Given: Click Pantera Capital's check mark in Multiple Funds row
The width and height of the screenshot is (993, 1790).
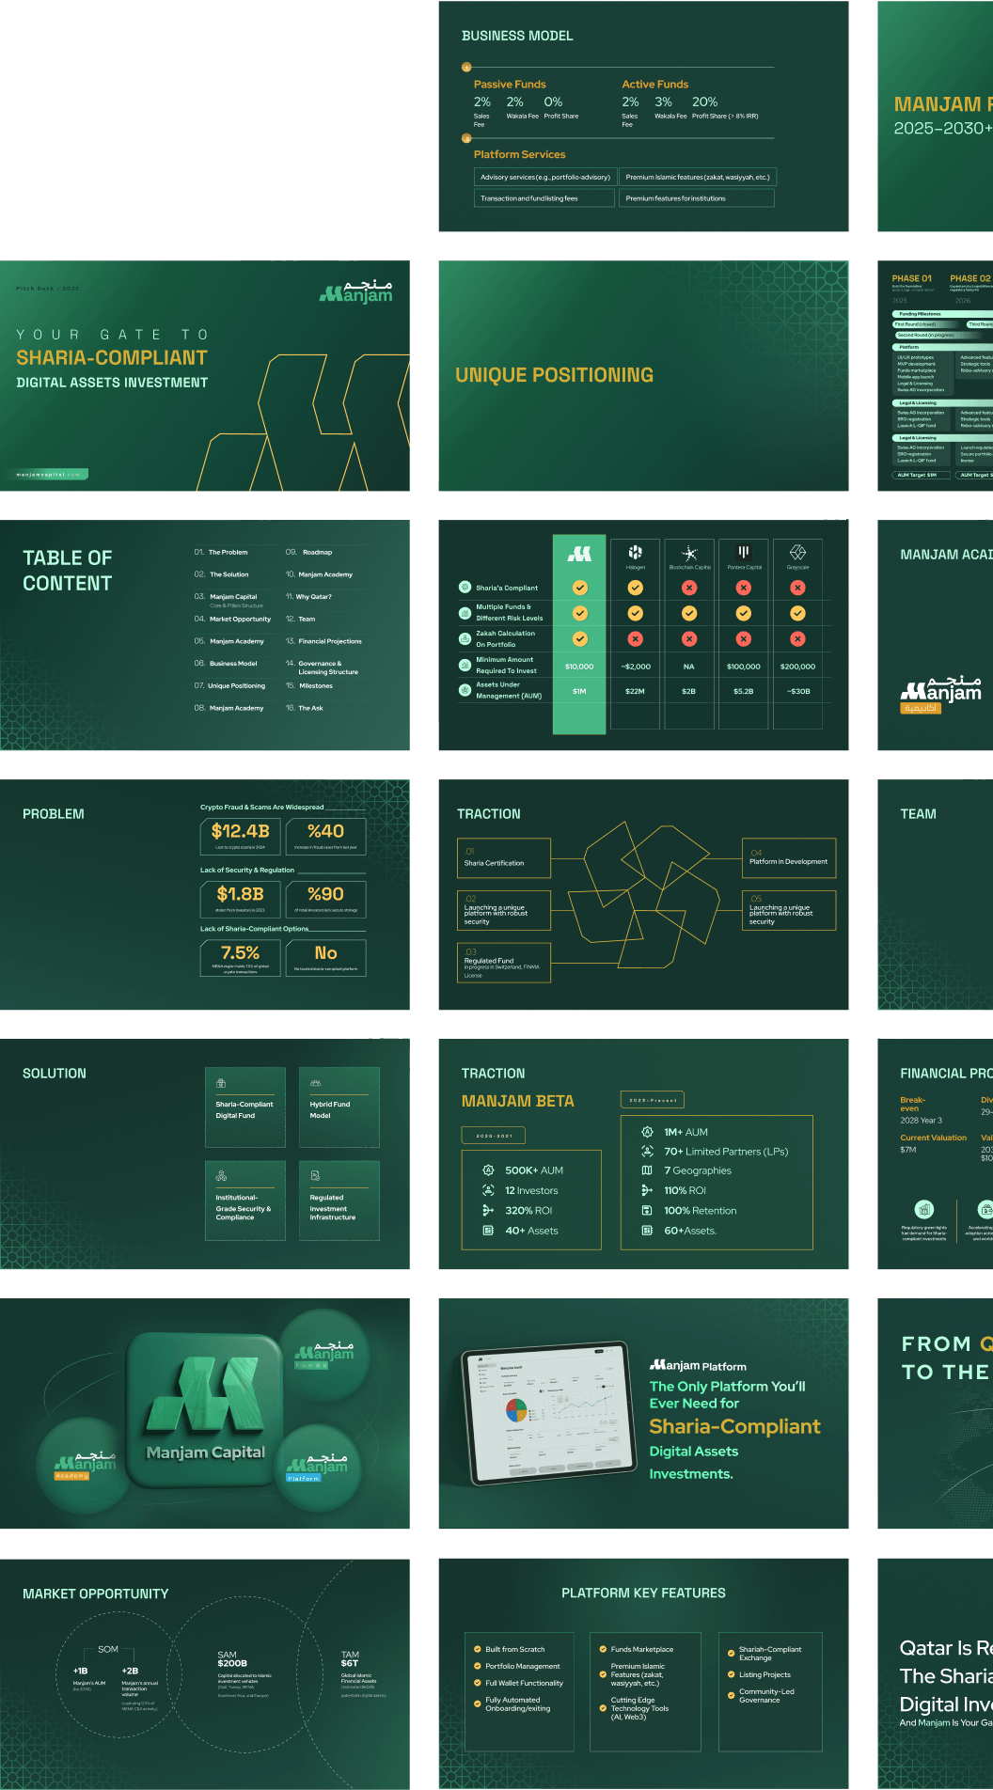Looking at the screenshot, I should 744,613.
